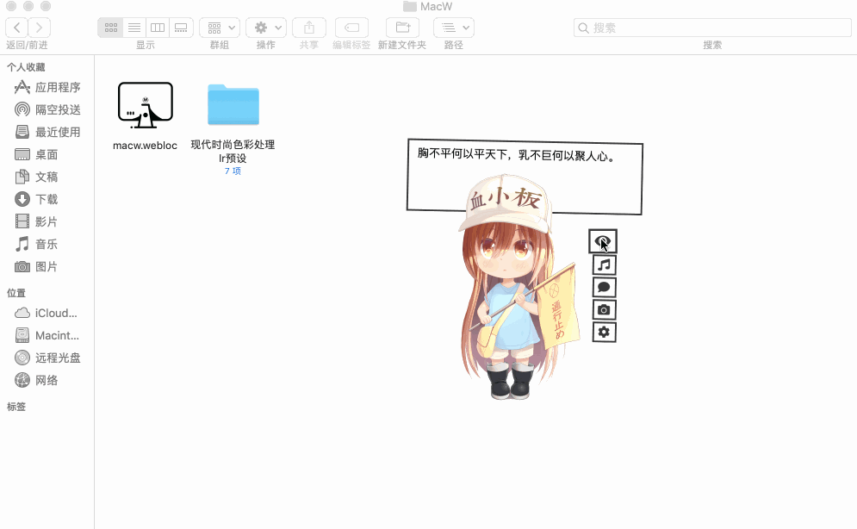Switch to icon view
Screen dimensions: 857x529
[110, 28]
